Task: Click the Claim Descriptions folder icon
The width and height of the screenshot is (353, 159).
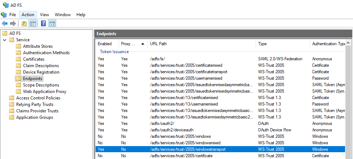Action: click(18, 66)
